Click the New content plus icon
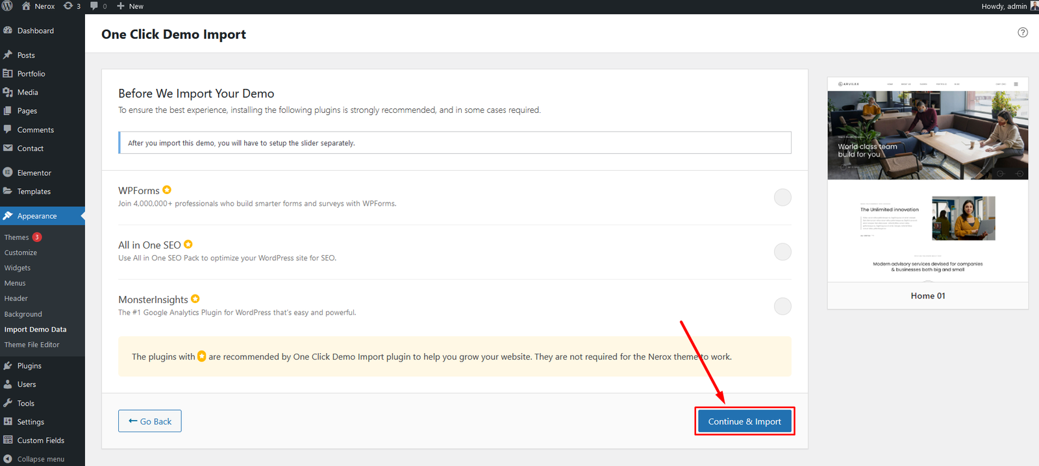 pos(121,6)
